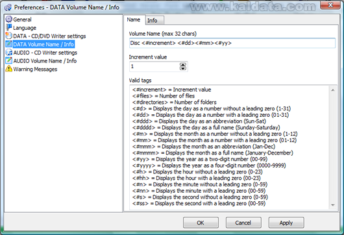Viewport: 344px width, 235px height.
Task: Close the Preferences window
Action: point(330,5)
